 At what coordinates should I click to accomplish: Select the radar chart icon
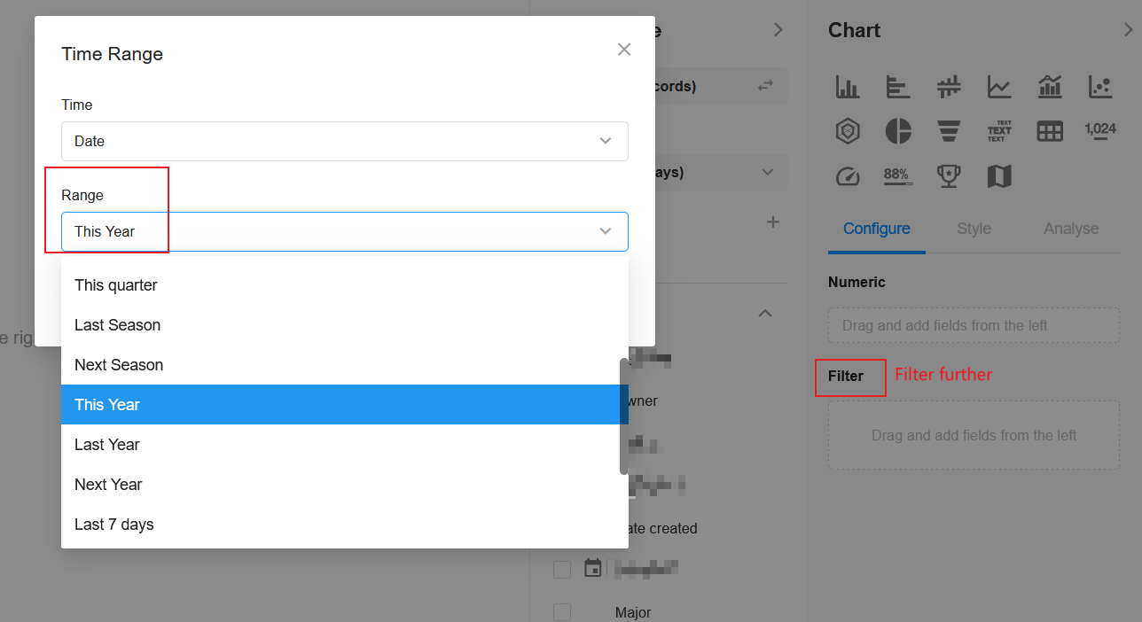(848, 131)
